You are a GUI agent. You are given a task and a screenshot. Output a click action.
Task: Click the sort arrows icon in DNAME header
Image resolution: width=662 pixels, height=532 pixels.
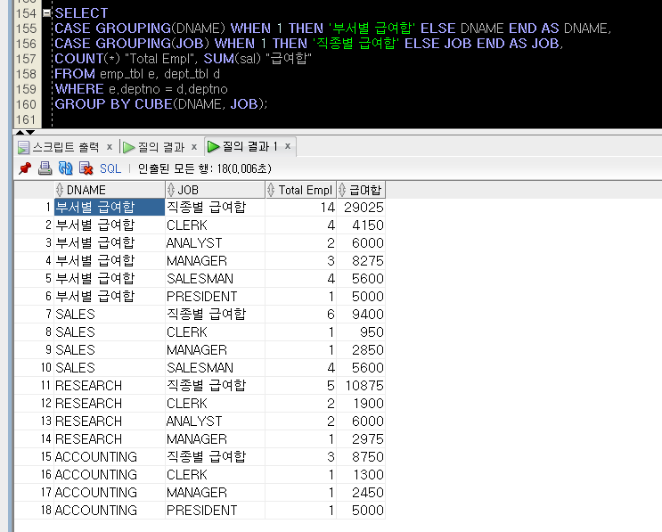(60, 190)
